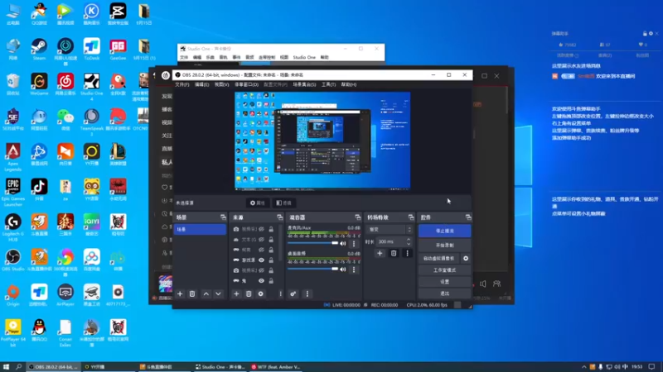Image resolution: width=663 pixels, height=372 pixels.
Task: Open advanced audio properties gears icon in mixer
Action: tap(293, 294)
